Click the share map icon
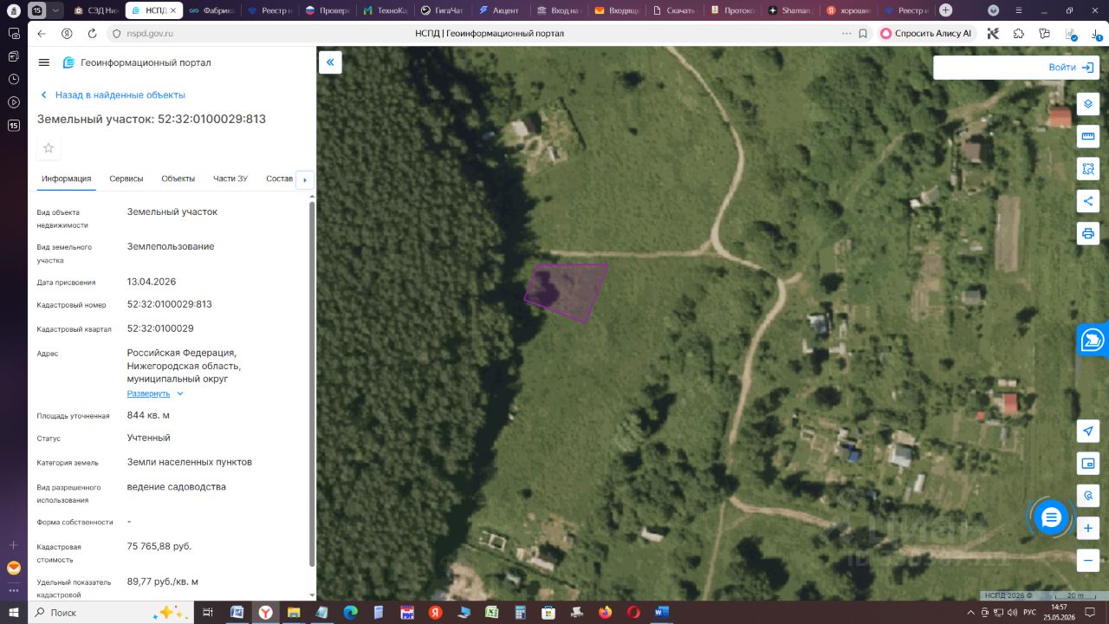Image resolution: width=1109 pixels, height=624 pixels. point(1088,201)
